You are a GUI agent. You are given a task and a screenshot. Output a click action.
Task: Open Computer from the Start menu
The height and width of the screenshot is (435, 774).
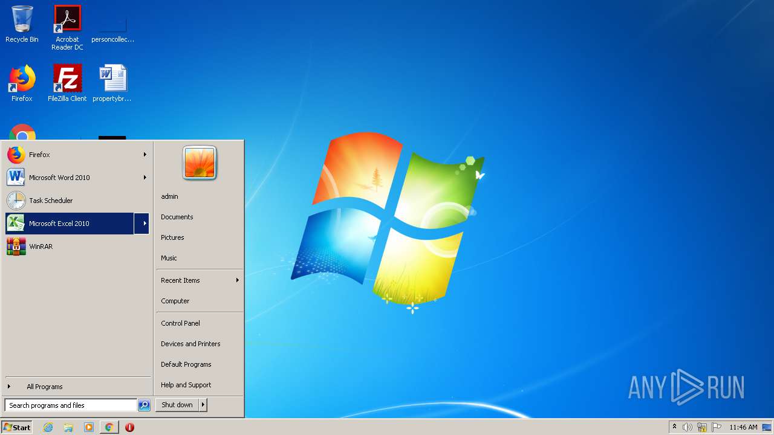(175, 301)
